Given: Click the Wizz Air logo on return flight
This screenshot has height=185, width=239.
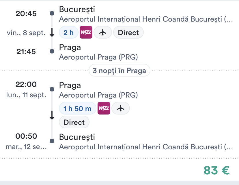Looking at the screenshot, I should [x=104, y=108].
